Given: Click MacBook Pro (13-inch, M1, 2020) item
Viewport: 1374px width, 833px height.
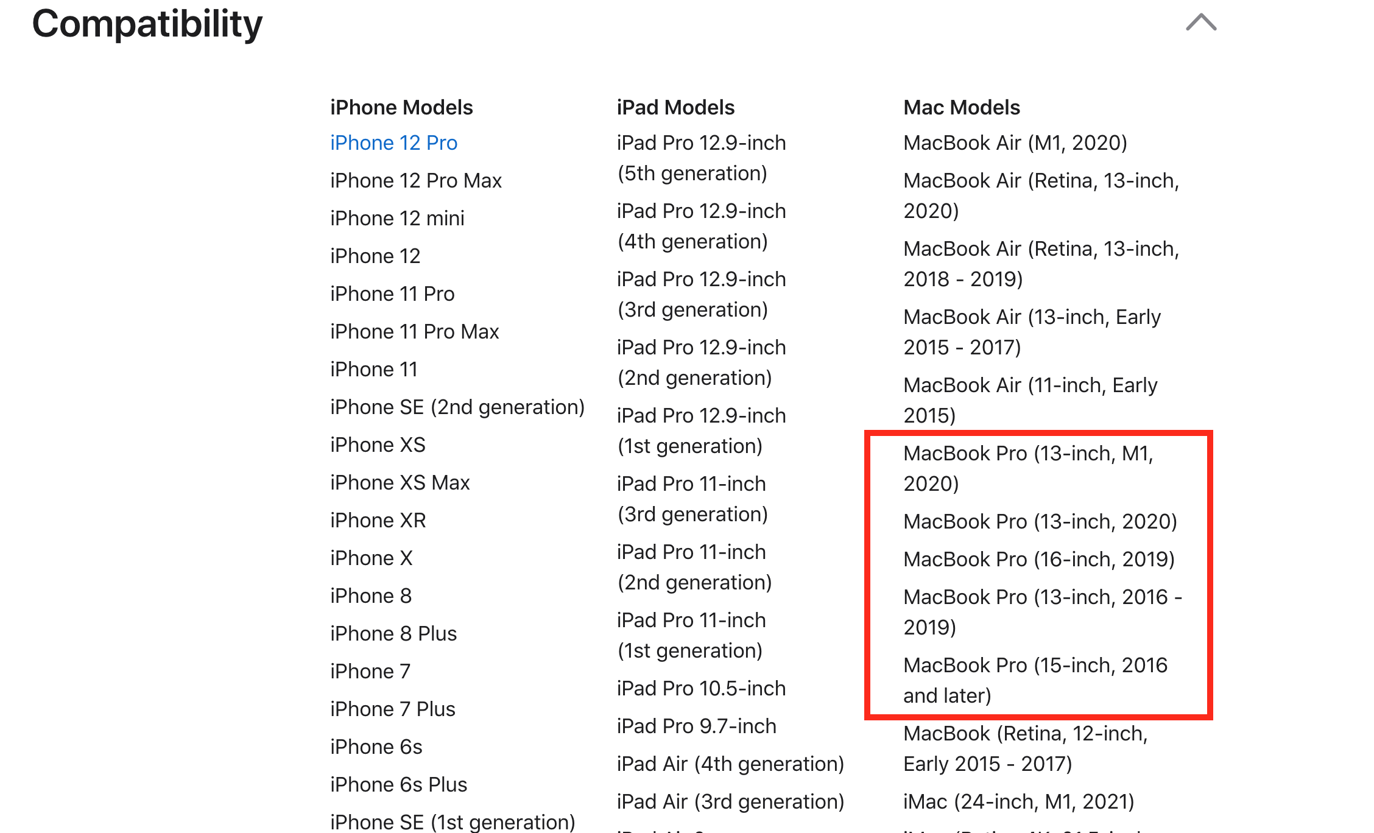Looking at the screenshot, I should click(x=1028, y=468).
